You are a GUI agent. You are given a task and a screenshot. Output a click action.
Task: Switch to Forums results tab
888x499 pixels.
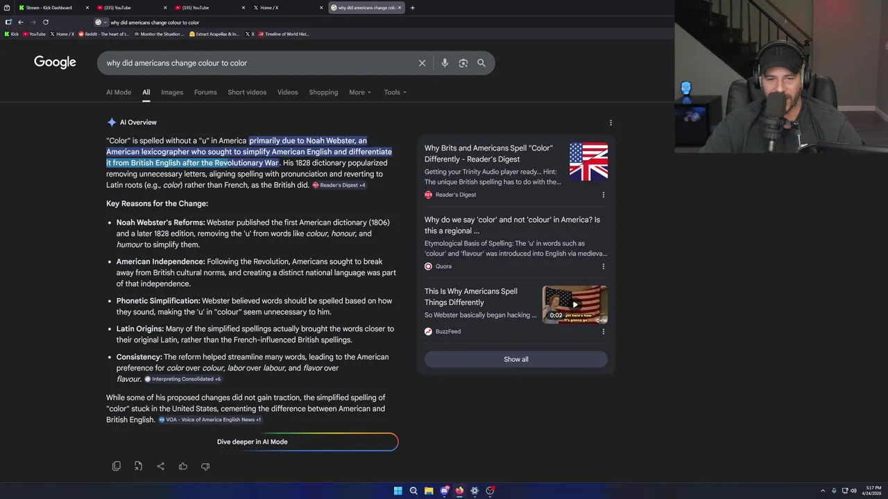pos(205,92)
